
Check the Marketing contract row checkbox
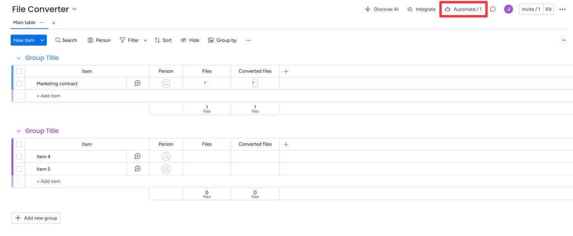[19, 84]
